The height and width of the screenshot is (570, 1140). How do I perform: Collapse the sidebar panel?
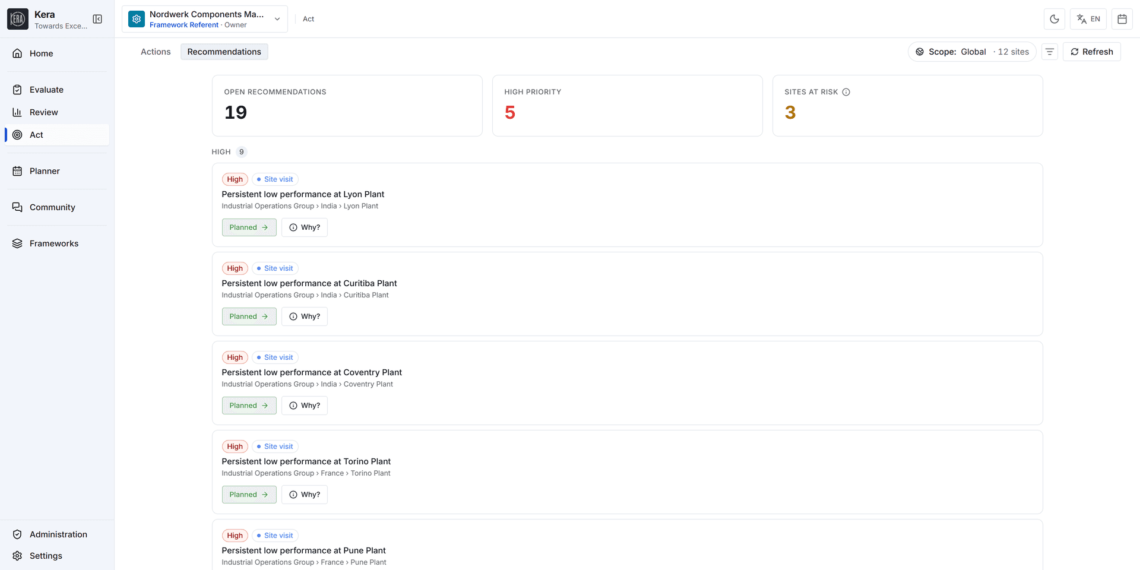97,19
